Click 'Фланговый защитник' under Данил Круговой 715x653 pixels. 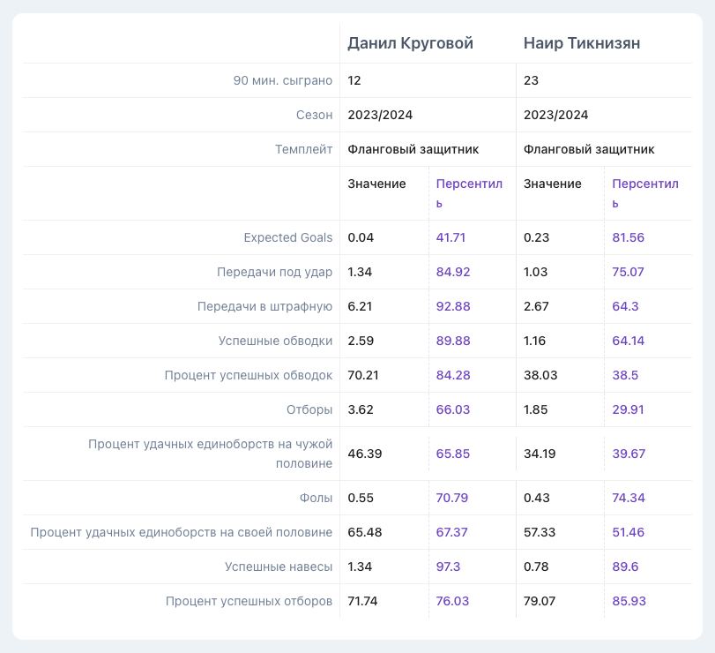tap(413, 149)
